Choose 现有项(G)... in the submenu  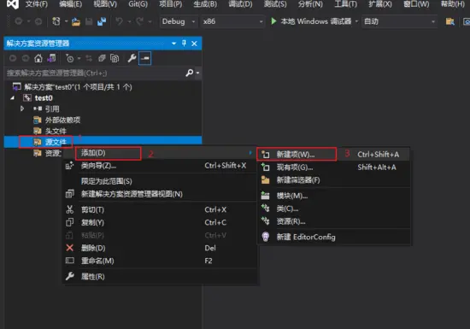point(333,167)
